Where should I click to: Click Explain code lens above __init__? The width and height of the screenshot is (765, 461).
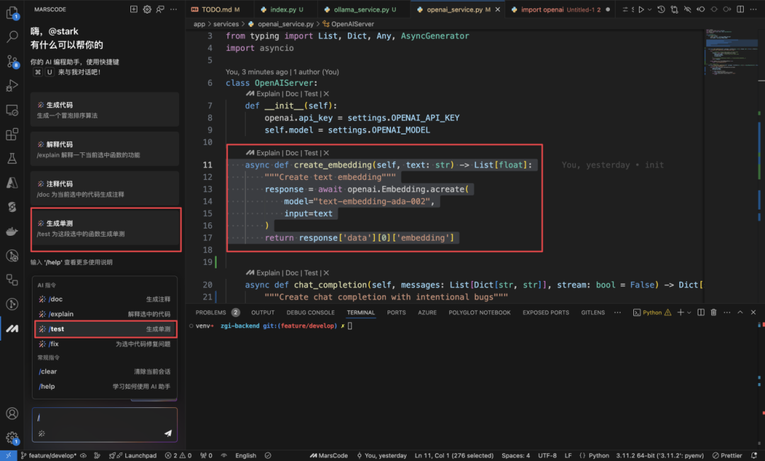pyautogui.click(x=268, y=93)
